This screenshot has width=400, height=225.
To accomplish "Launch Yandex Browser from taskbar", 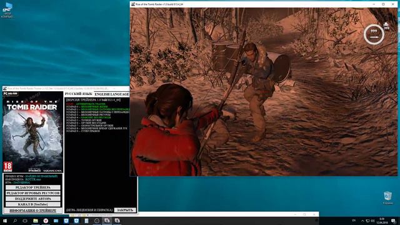I will [x=46, y=221].
